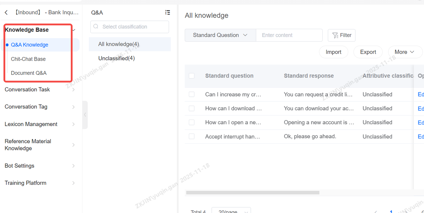Toggle the select-all checkbox in table header
The height and width of the screenshot is (213, 424).
[191, 76]
